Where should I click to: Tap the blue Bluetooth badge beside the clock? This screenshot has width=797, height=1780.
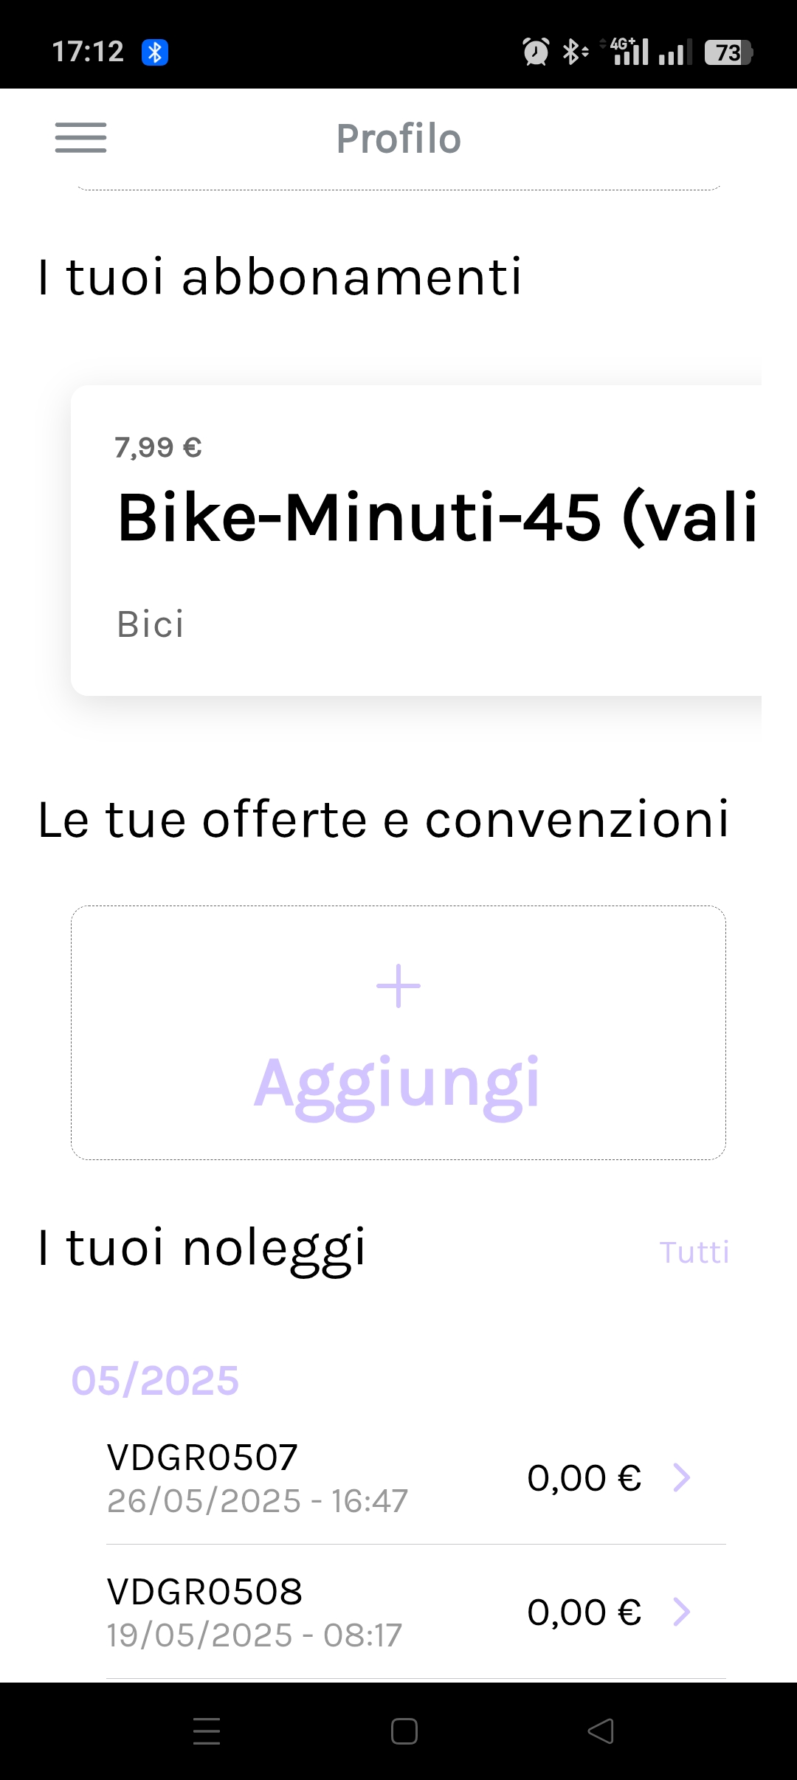155,52
